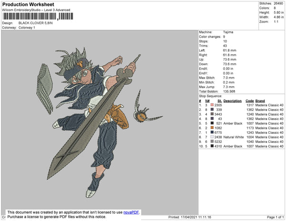
Task: Click the Machine value 'Tajima'
Action: 228,32
